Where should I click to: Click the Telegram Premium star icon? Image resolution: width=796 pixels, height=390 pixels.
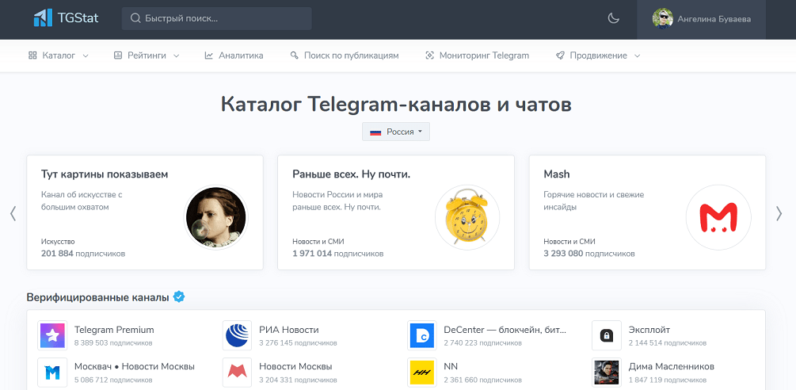(x=52, y=335)
